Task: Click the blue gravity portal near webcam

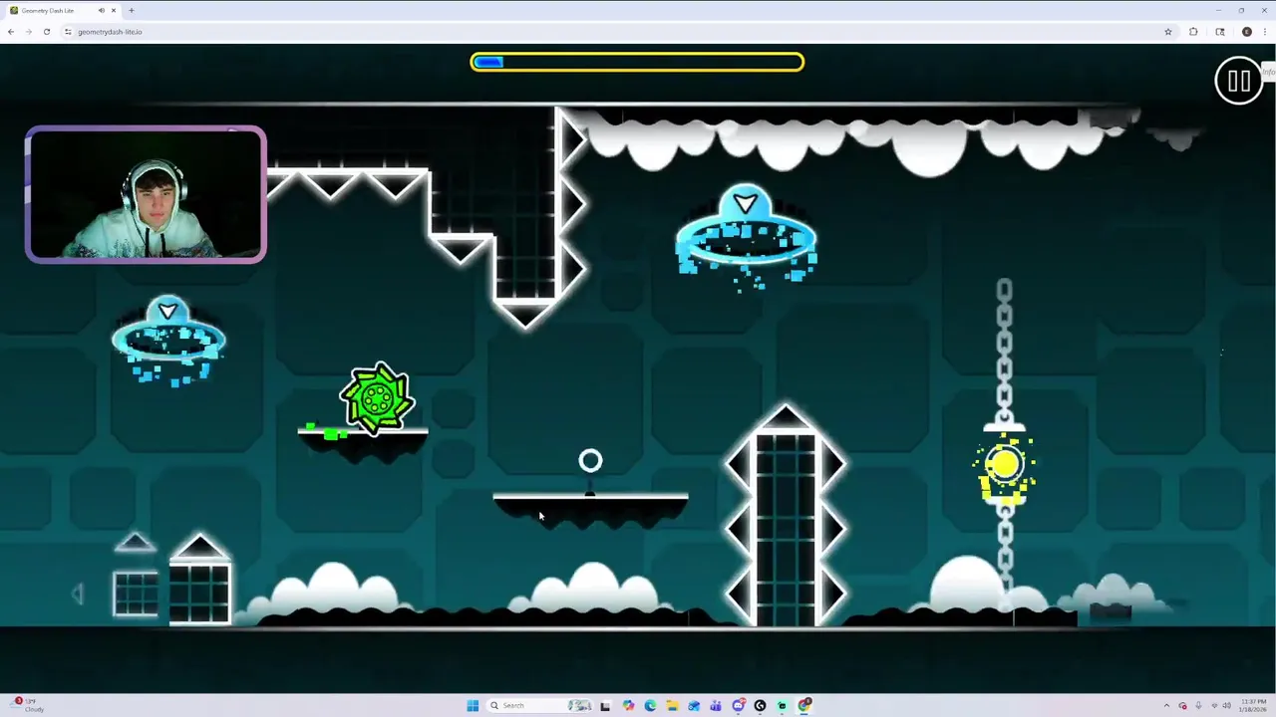Action: click(x=168, y=339)
